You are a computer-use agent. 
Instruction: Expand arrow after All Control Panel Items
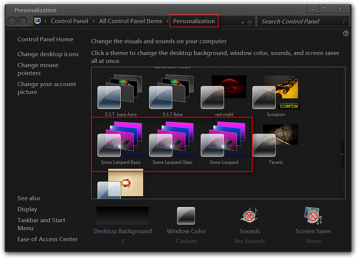coord(168,21)
